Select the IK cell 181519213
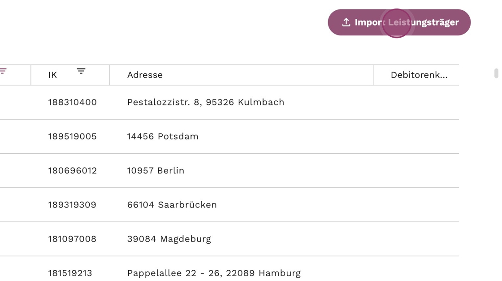 point(70,273)
